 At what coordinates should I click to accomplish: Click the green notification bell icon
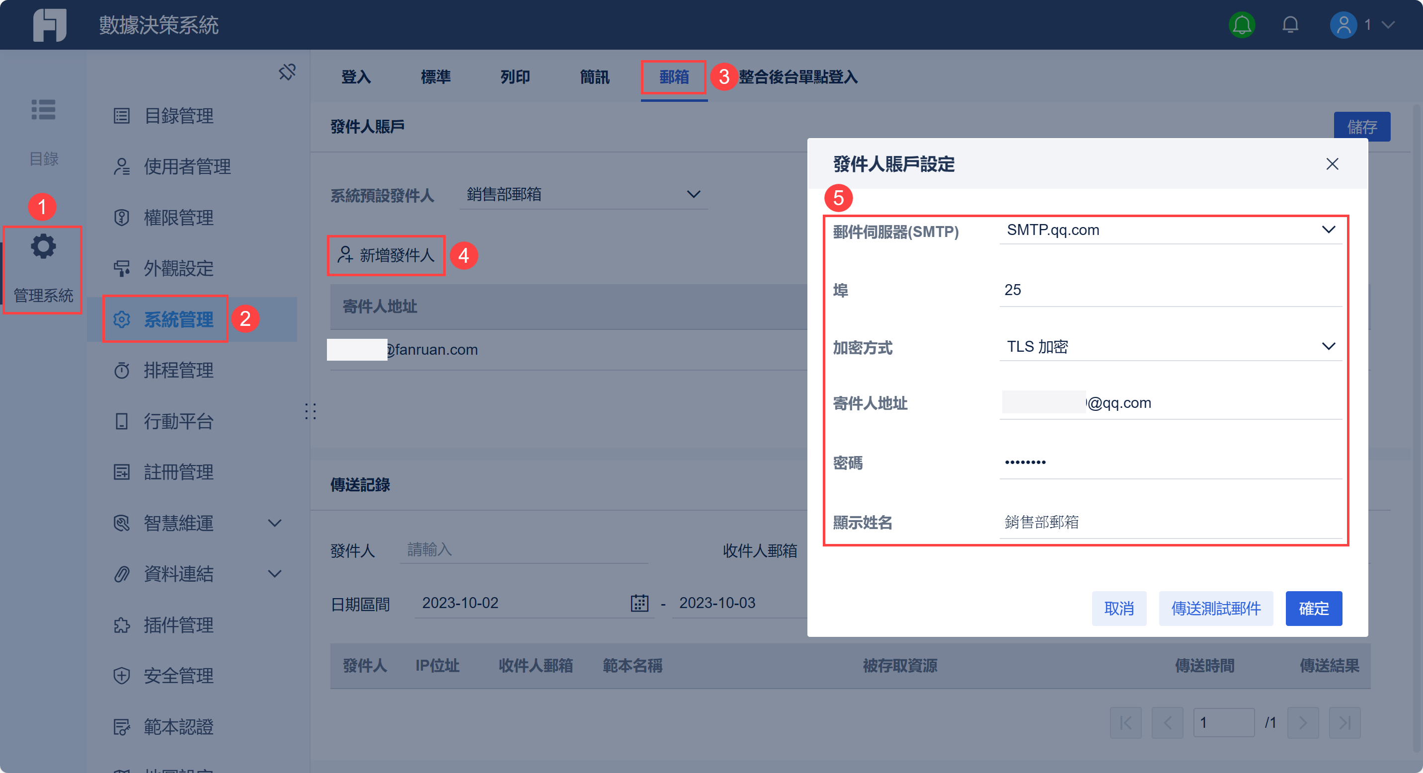point(1241,25)
